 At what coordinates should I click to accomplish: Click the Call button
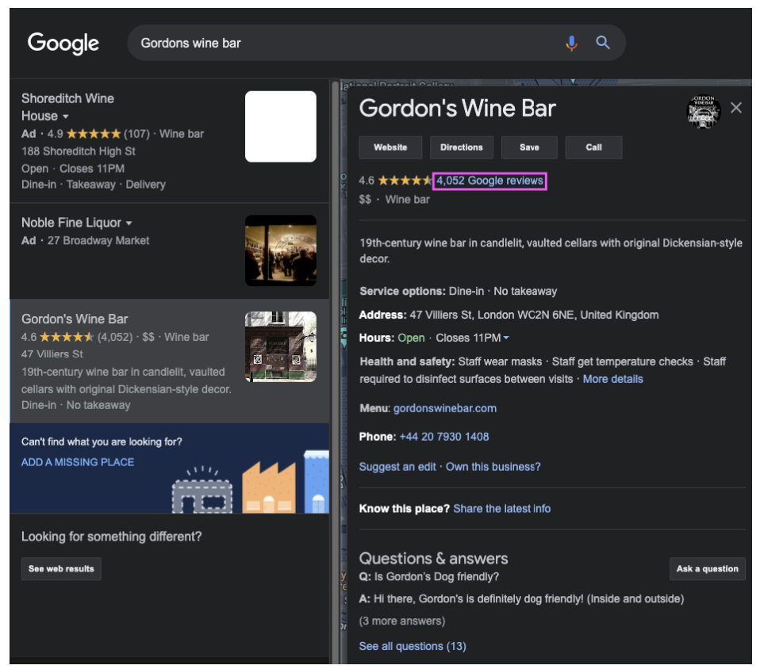pyautogui.click(x=593, y=147)
